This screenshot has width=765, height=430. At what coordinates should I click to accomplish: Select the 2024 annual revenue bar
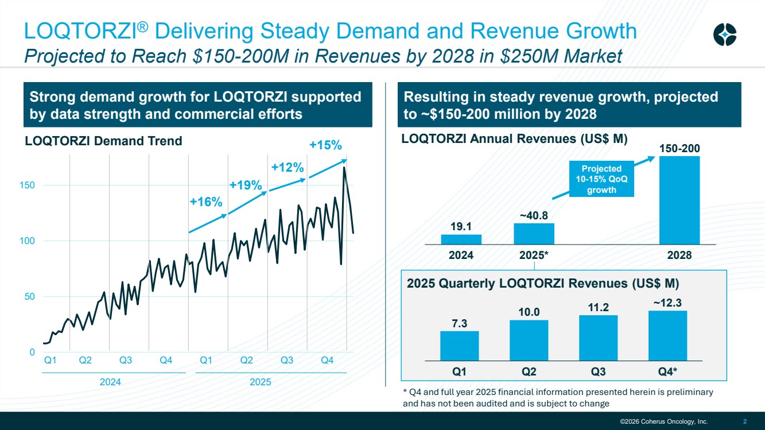coord(461,239)
